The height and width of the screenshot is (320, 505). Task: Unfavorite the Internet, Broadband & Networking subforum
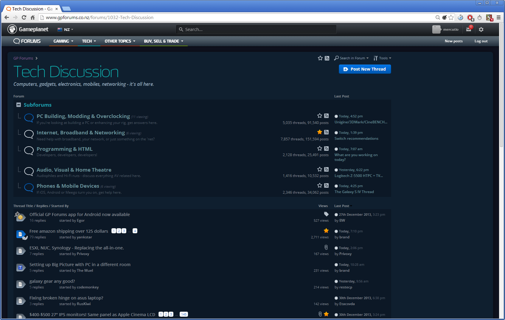[x=319, y=132]
